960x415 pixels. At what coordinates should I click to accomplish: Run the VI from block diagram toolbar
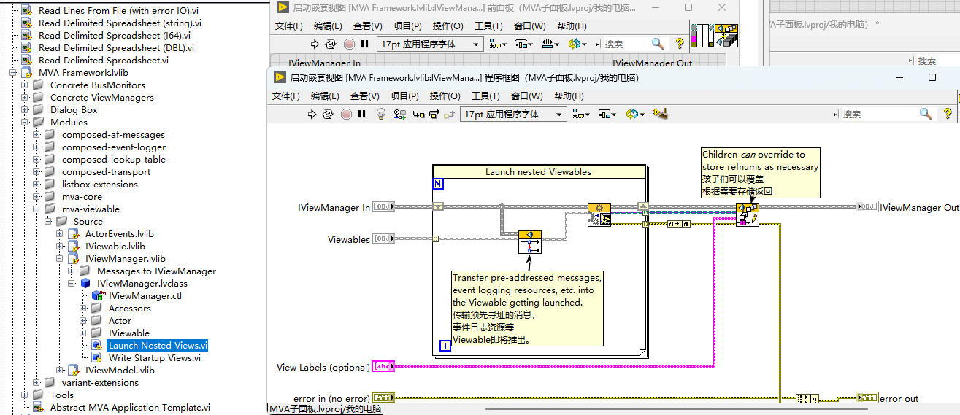click(x=312, y=114)
